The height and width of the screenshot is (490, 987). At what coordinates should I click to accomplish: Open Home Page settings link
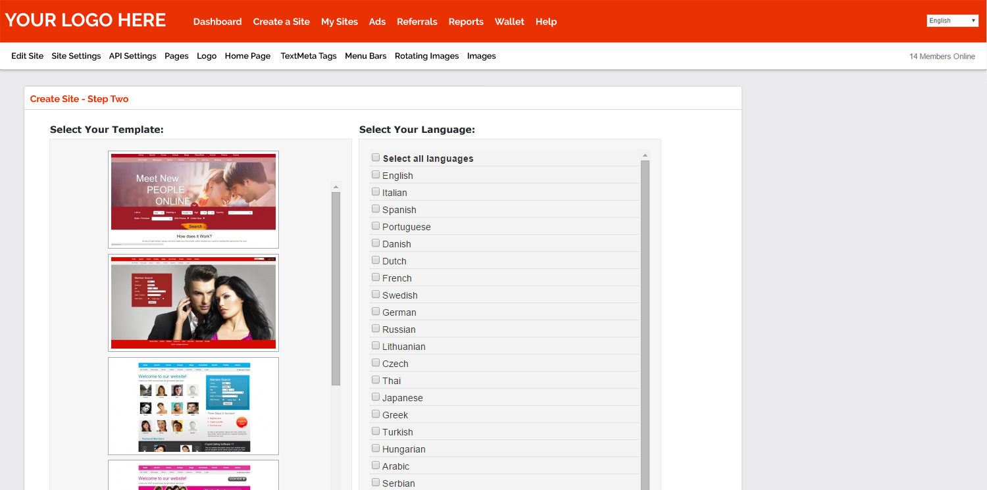(247, 56)
